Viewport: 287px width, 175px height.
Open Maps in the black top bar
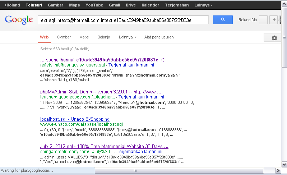[x=74, y=5]
